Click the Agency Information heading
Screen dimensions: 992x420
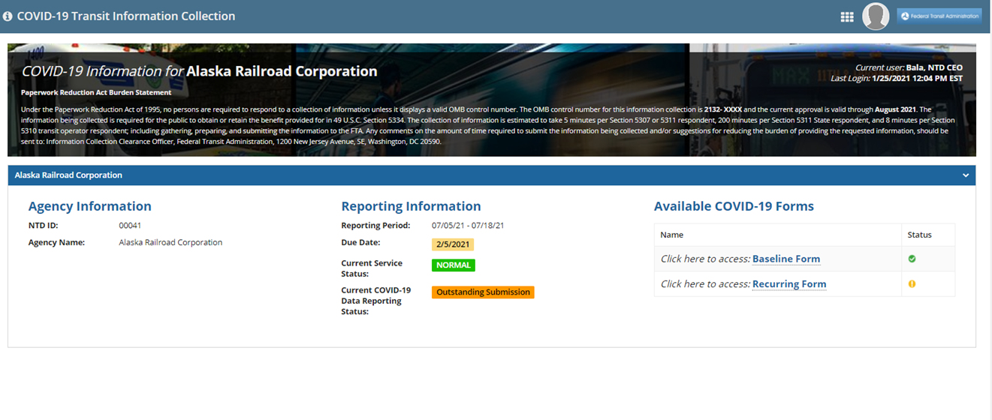90,206
